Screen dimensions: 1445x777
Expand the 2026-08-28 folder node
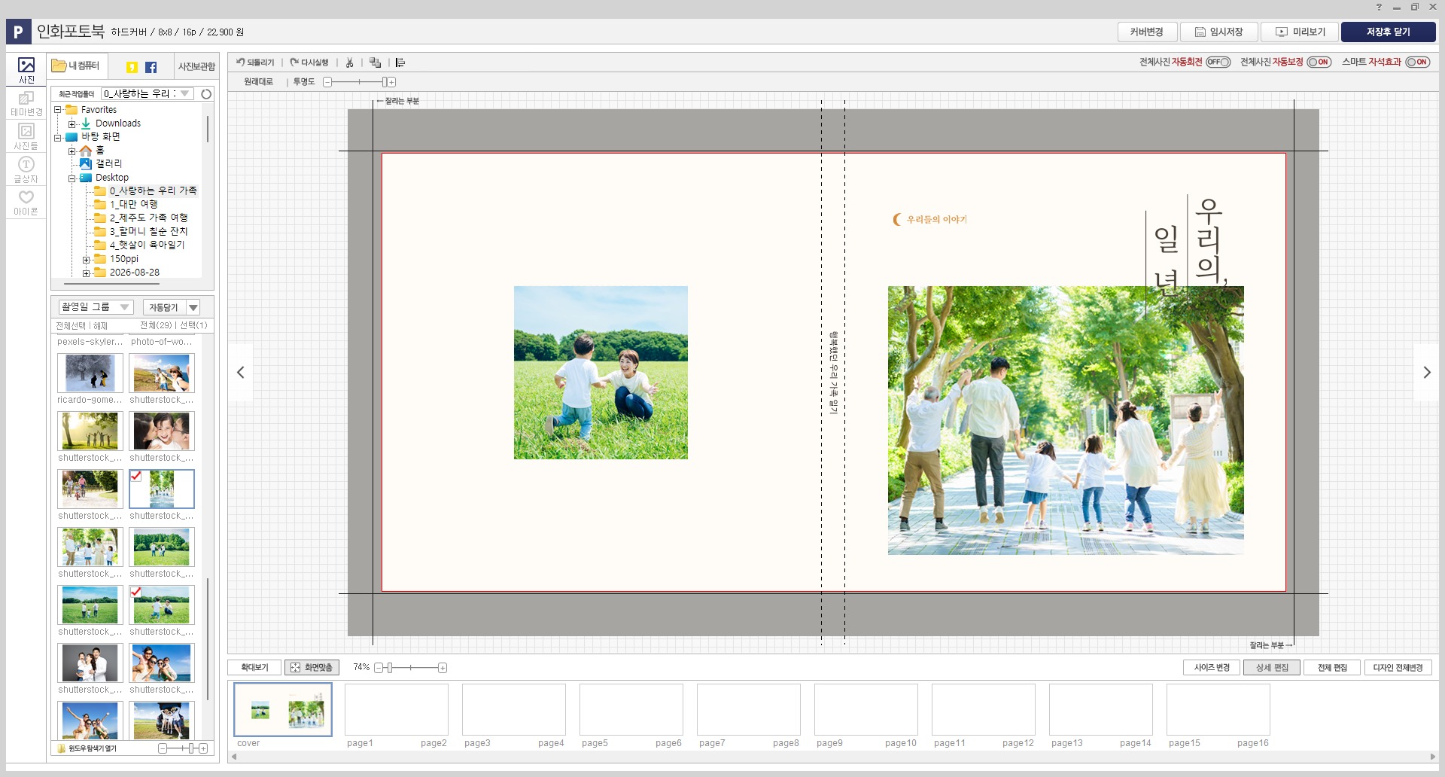[87, 273]
